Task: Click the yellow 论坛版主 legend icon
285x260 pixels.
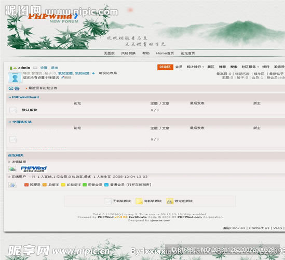Action: (x=63, y=185)
